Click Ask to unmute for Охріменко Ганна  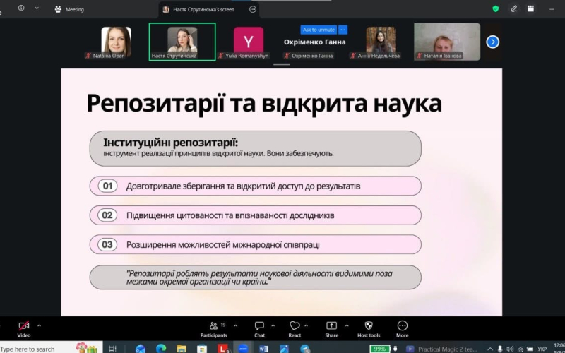tap(319, 30)
